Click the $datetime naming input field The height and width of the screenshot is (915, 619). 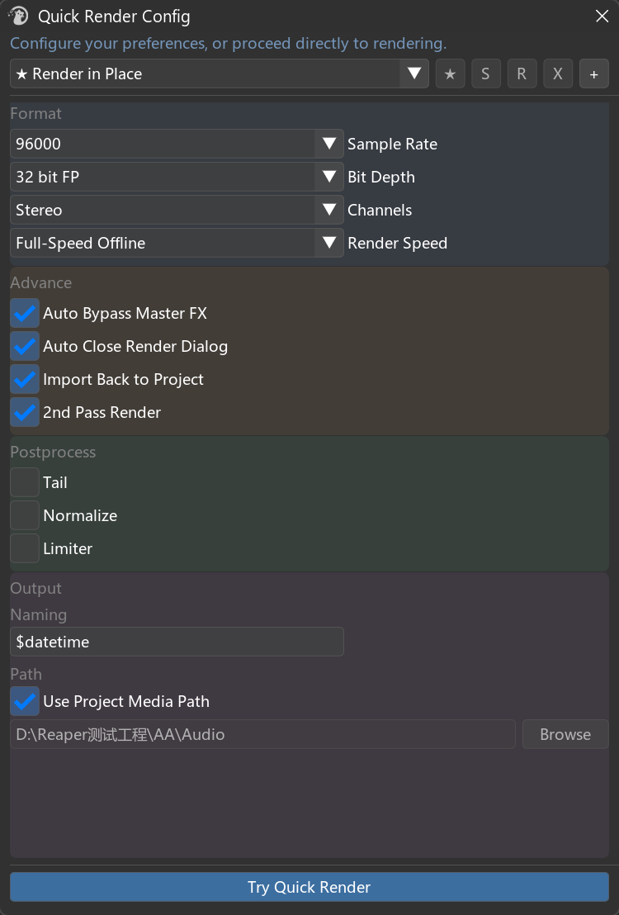[177, 642]
